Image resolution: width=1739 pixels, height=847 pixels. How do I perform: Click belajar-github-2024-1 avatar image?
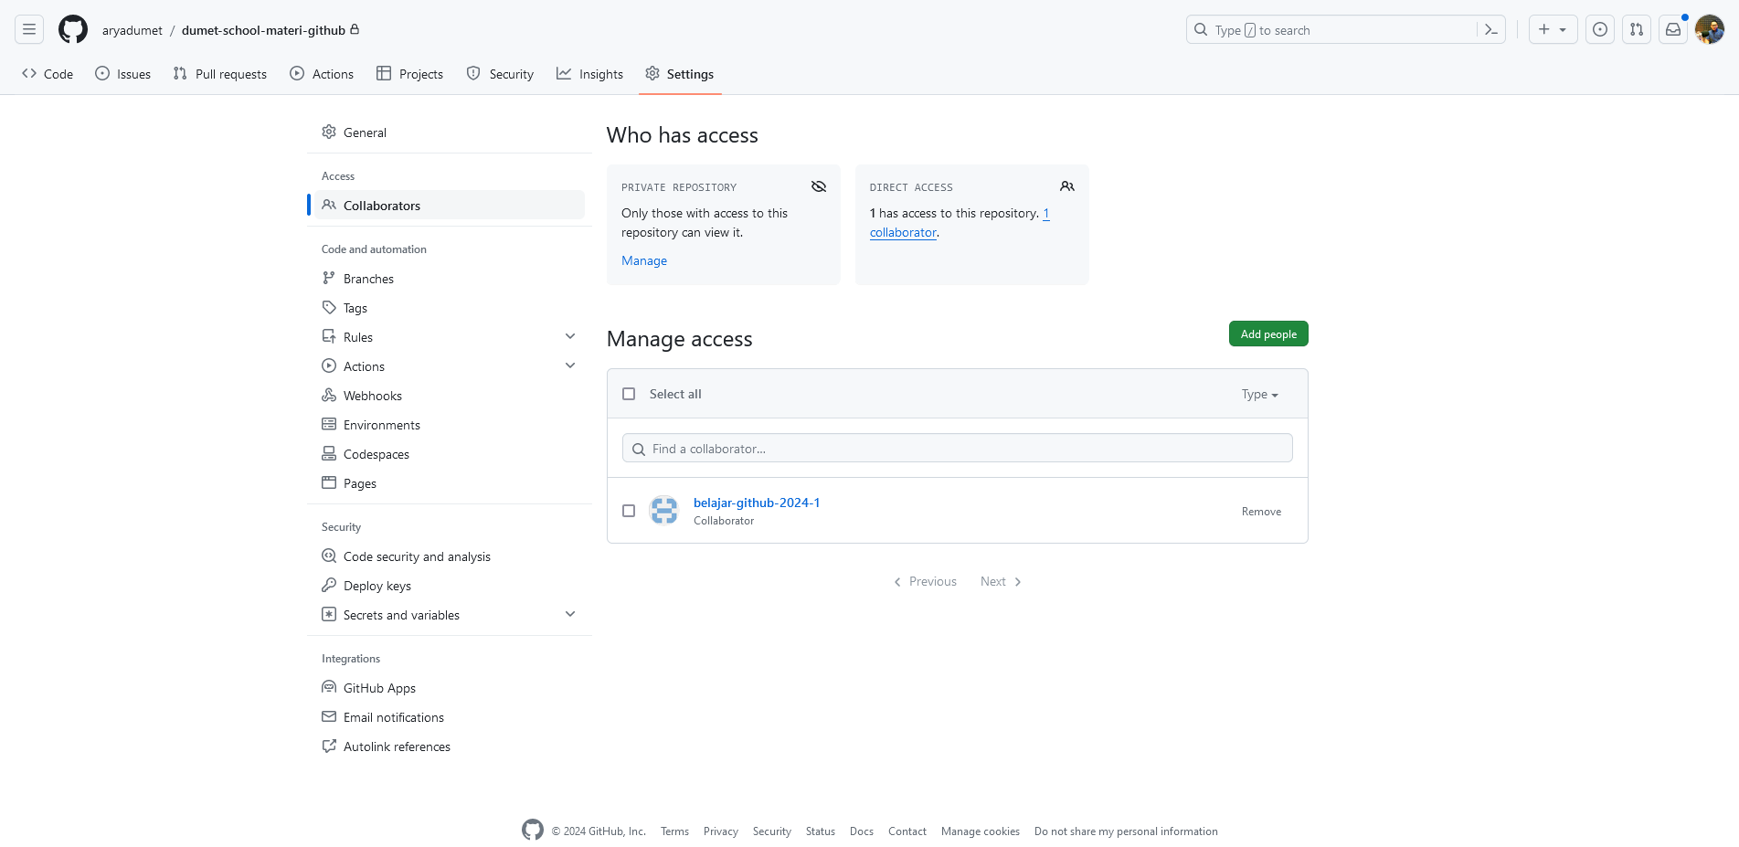point(664,510)
